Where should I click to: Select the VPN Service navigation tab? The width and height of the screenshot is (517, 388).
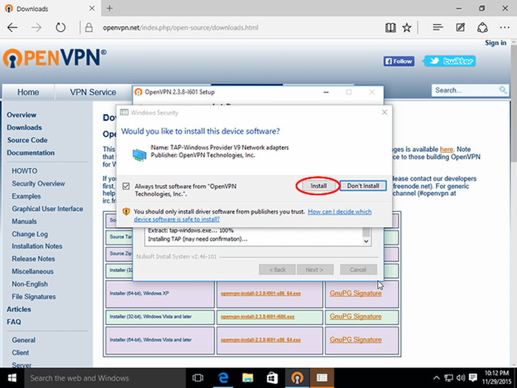tap(93, 92)
